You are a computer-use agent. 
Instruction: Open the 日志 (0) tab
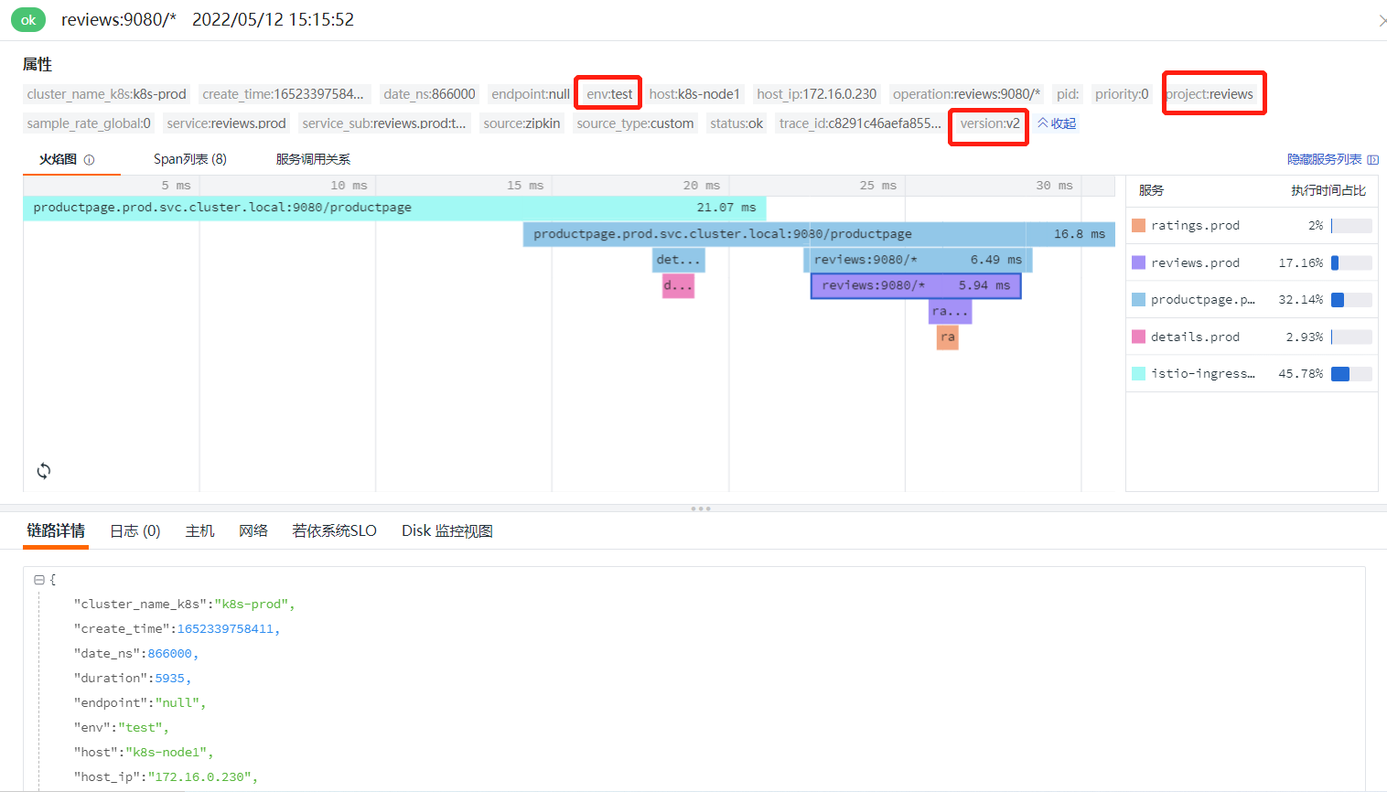[x=134, y=531]
